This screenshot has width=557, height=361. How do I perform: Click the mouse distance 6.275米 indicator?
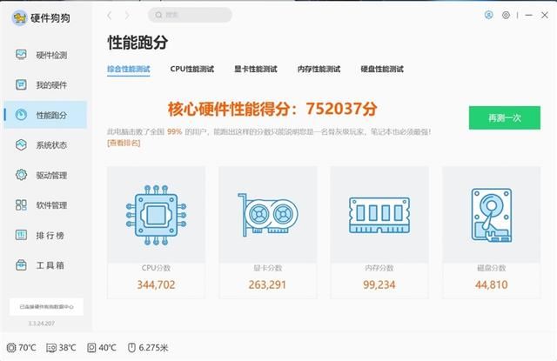point(147,348)
